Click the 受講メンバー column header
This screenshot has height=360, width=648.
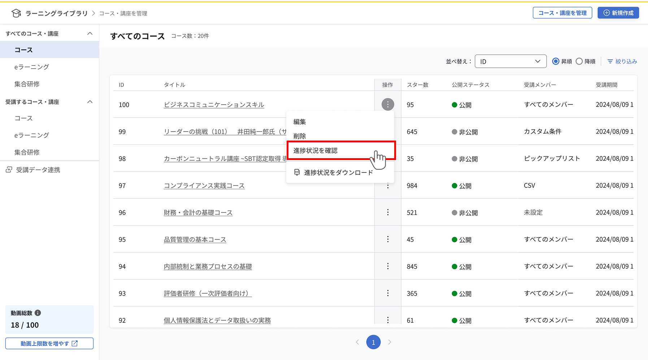540,85
